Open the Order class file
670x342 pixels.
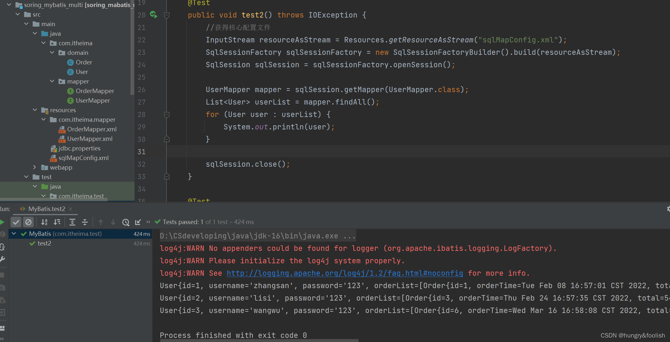(84, 62)
